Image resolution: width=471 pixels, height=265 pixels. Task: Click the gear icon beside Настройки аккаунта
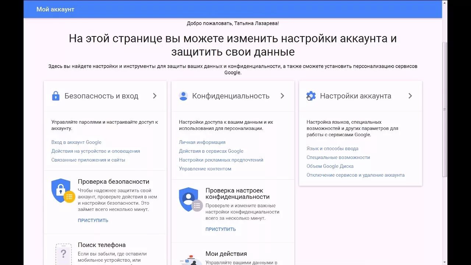point(311,96)
